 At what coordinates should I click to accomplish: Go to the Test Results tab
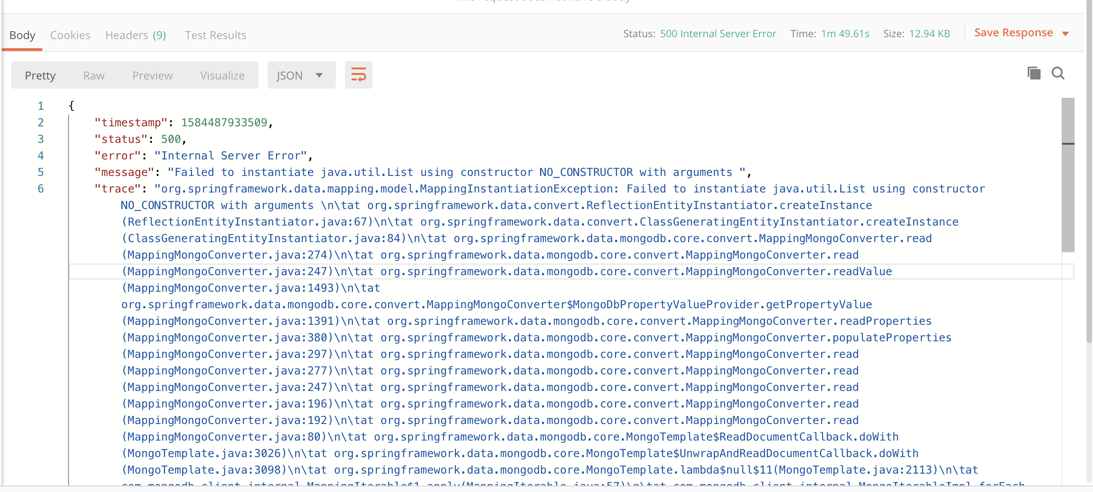pos(215,35)
